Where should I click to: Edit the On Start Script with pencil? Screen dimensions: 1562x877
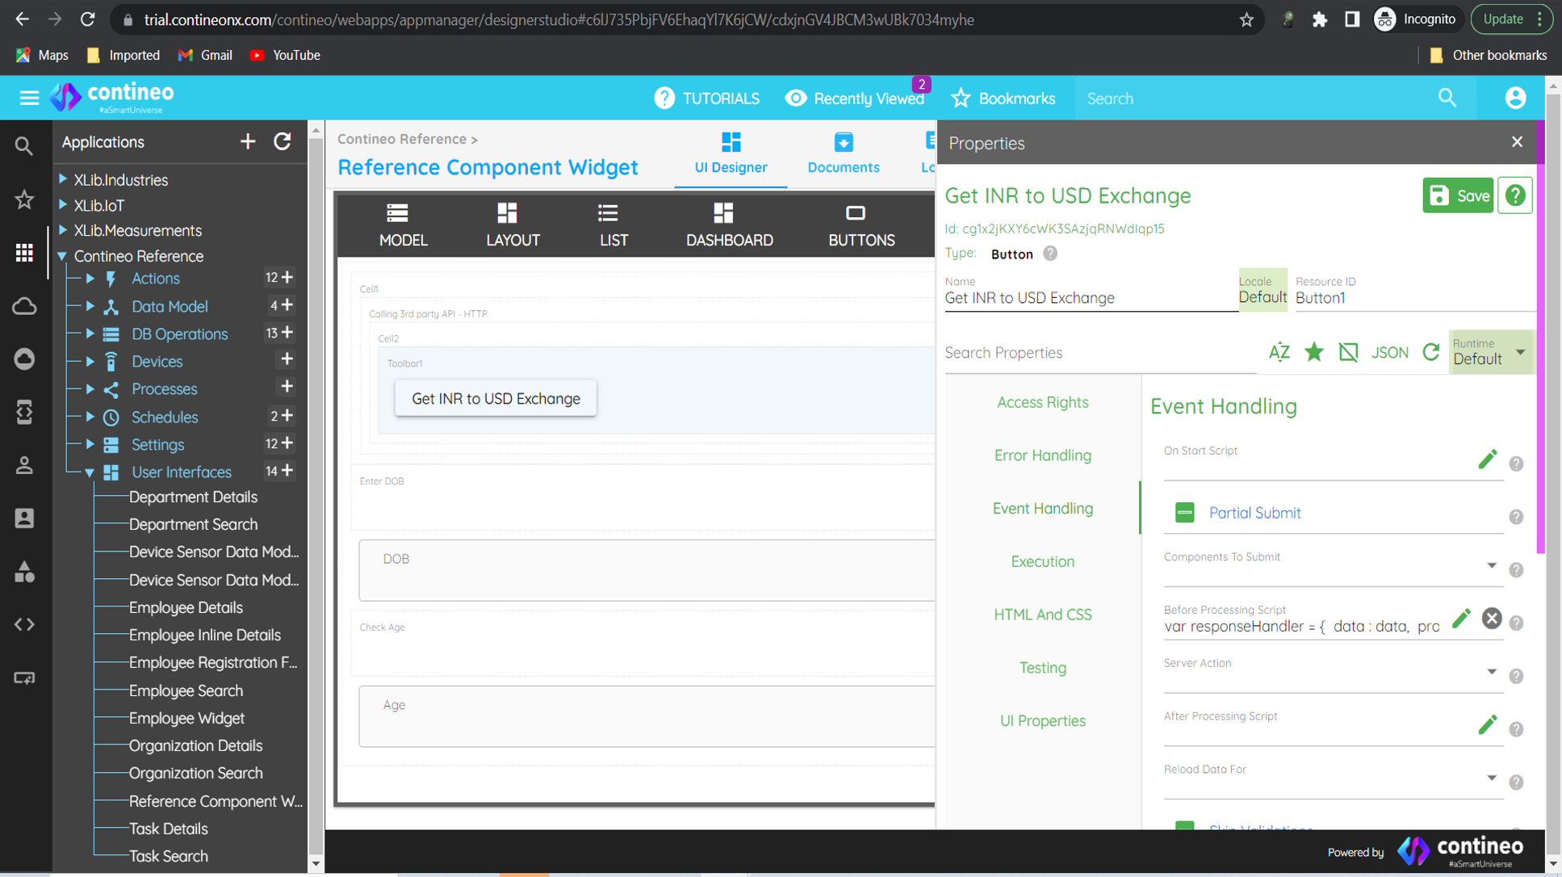(1487, 459)
